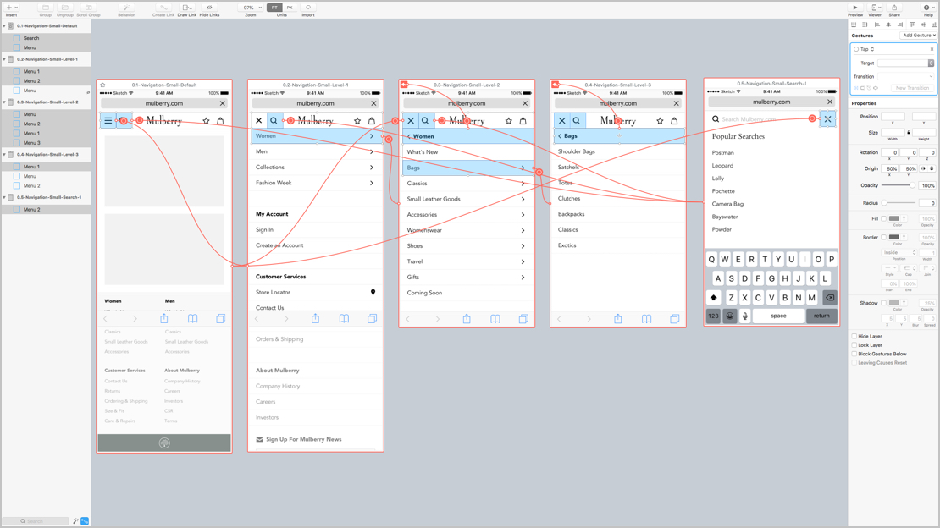Click the Scroll Group toolbar icon
The image size is (940, 528).
(x=88, y=8)
